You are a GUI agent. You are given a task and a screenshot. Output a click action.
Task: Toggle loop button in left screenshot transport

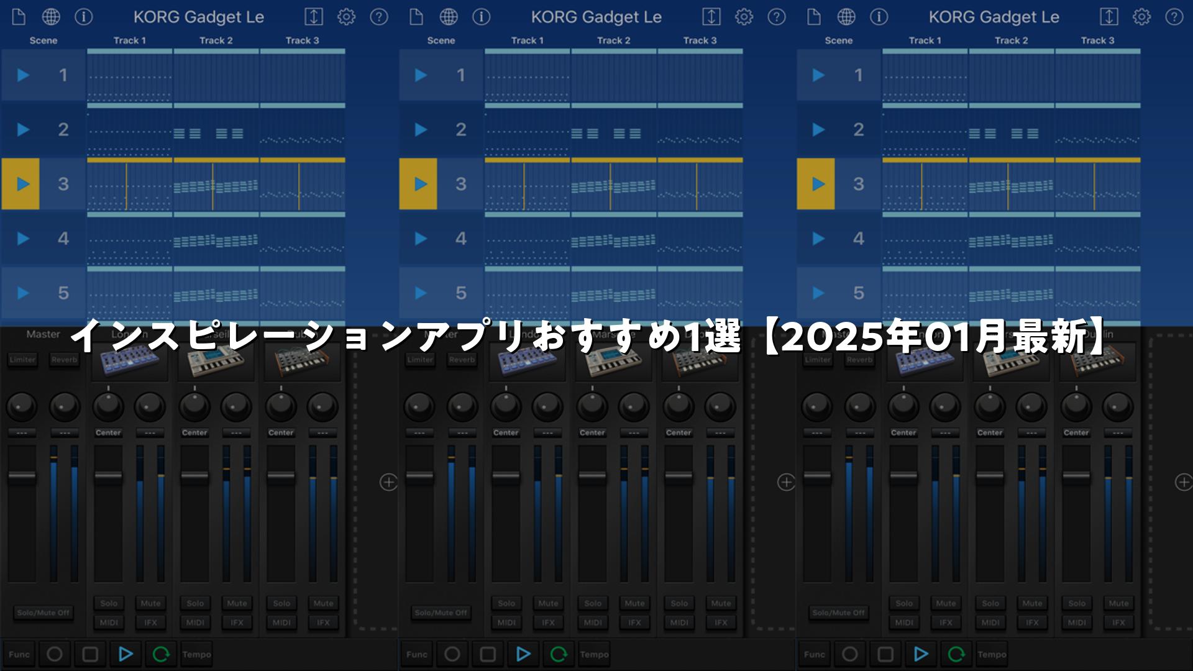click(x=161, y=654)
